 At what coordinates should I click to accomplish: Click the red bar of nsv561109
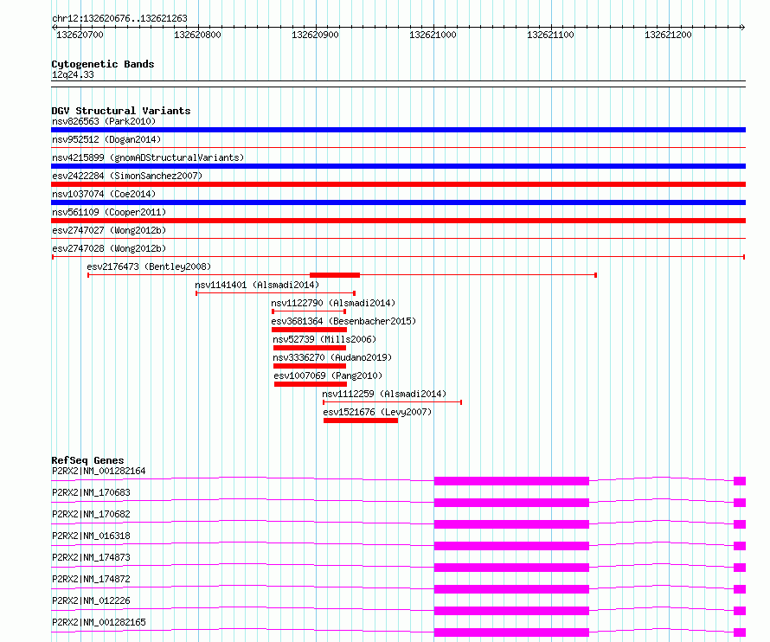click(398, 221)
